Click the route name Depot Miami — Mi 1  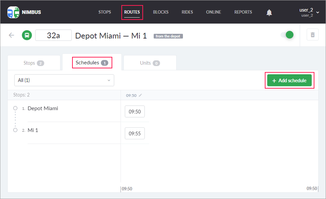pos(111,36)
